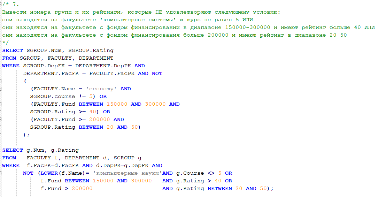Click 'SGROUP.Rating' before '>= 40'

point(53,112)
